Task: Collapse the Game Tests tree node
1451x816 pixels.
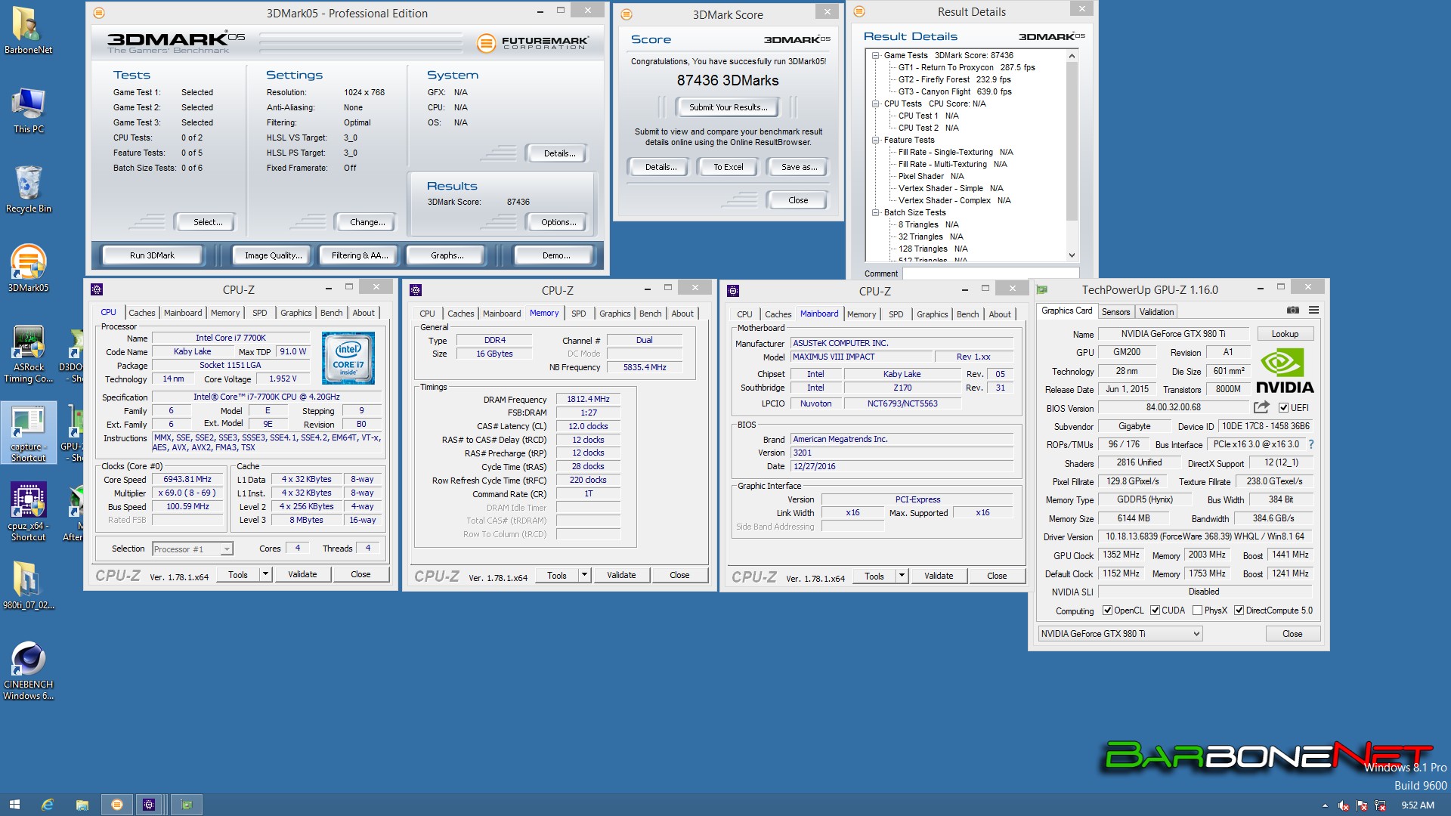Action: point(875,55)
